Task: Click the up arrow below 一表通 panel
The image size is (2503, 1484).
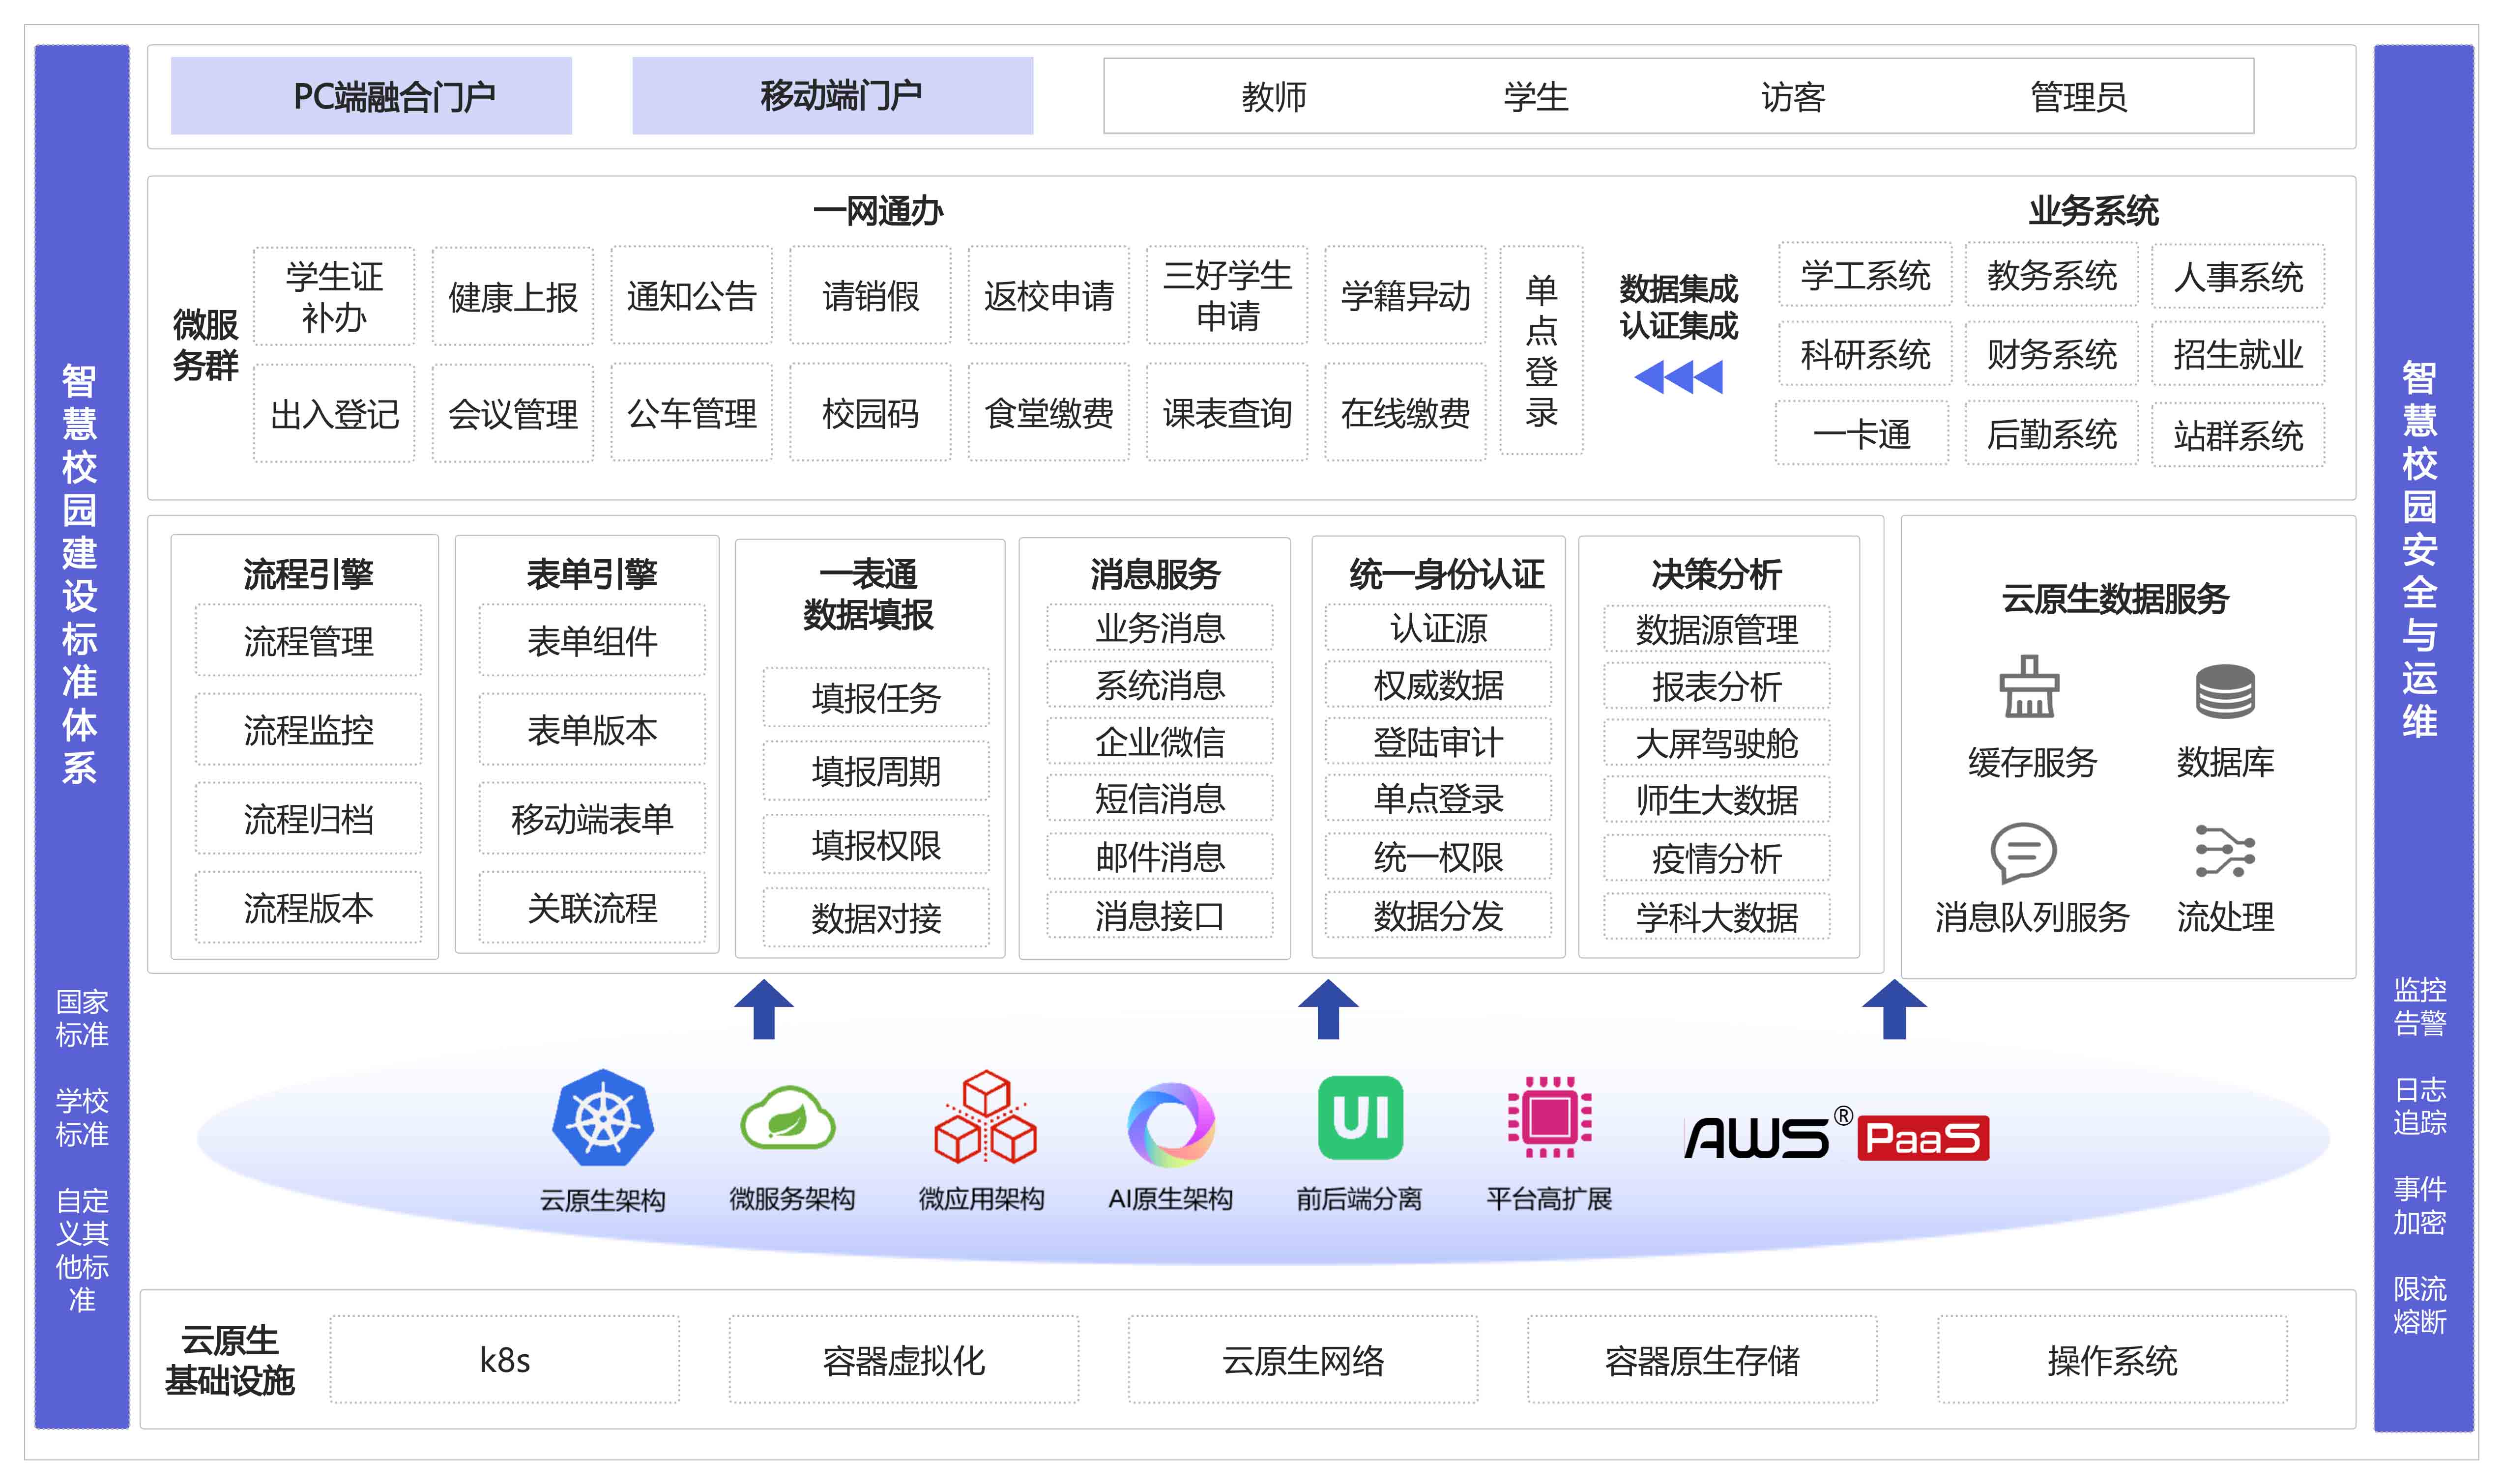Action: tap(764, 1009)
